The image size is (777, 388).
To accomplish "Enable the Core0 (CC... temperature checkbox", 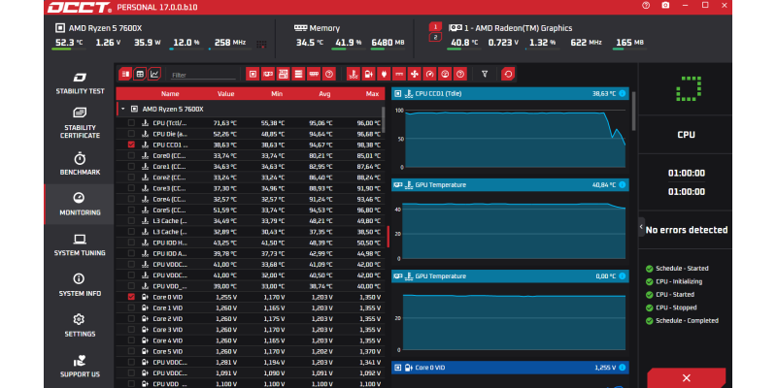I will click(x=131, y=155).
